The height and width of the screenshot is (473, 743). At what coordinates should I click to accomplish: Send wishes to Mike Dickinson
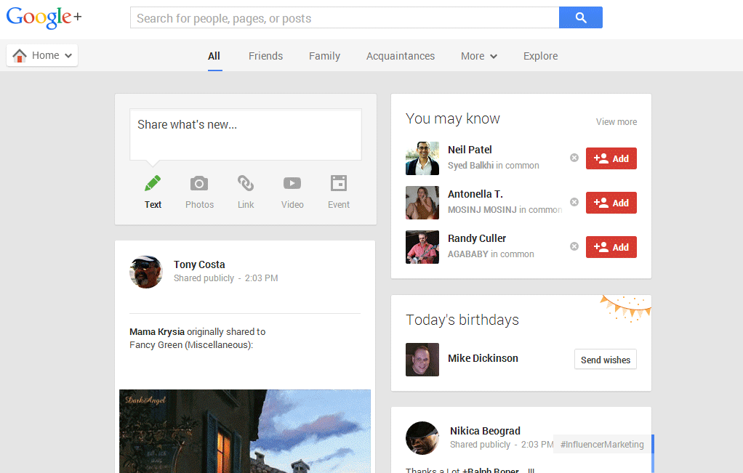click(x=606, y=360)
